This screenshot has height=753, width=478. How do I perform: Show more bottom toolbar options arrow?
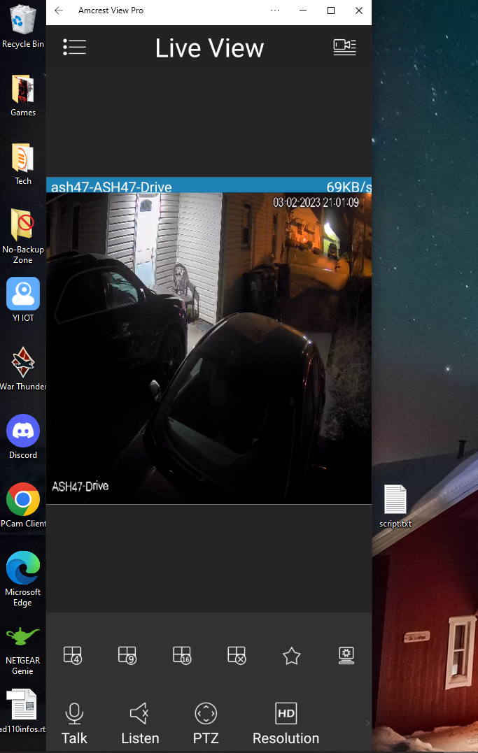tap(367, 723)
